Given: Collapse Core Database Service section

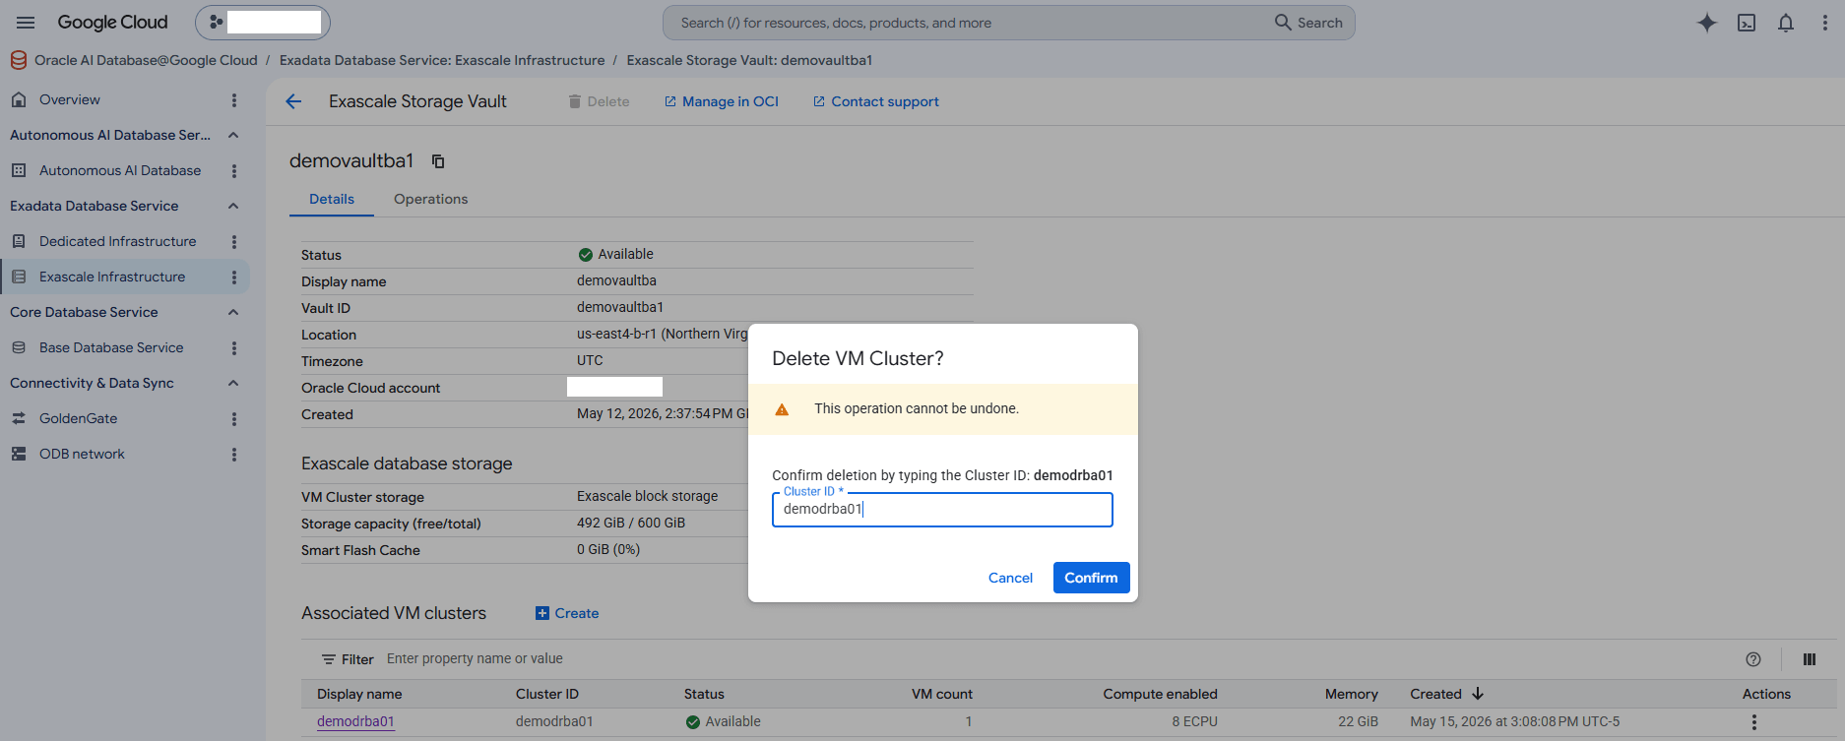Looking at the screenshot, I should point(233,312).
